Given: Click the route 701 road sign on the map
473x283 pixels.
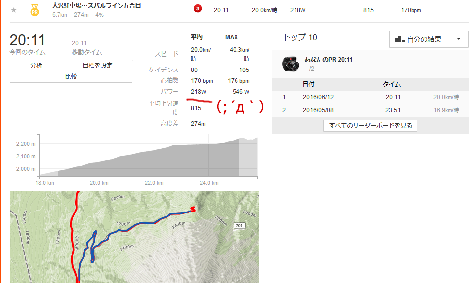Looking at the screenshot, I should (x=239, y=225).
